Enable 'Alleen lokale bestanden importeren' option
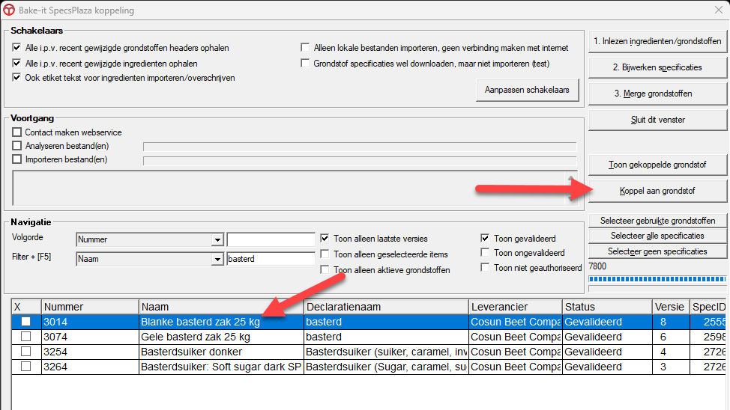Screen dimensions: 730x410 (x=305, y=47)
